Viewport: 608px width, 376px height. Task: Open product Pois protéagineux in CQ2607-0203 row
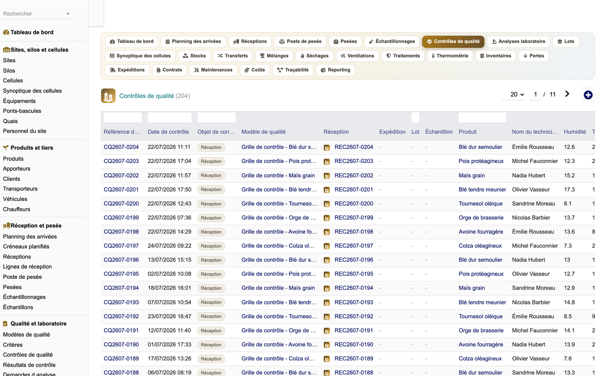[x=481, y=162]
